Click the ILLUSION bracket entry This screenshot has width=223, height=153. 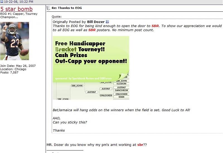[x=121, y=84]
